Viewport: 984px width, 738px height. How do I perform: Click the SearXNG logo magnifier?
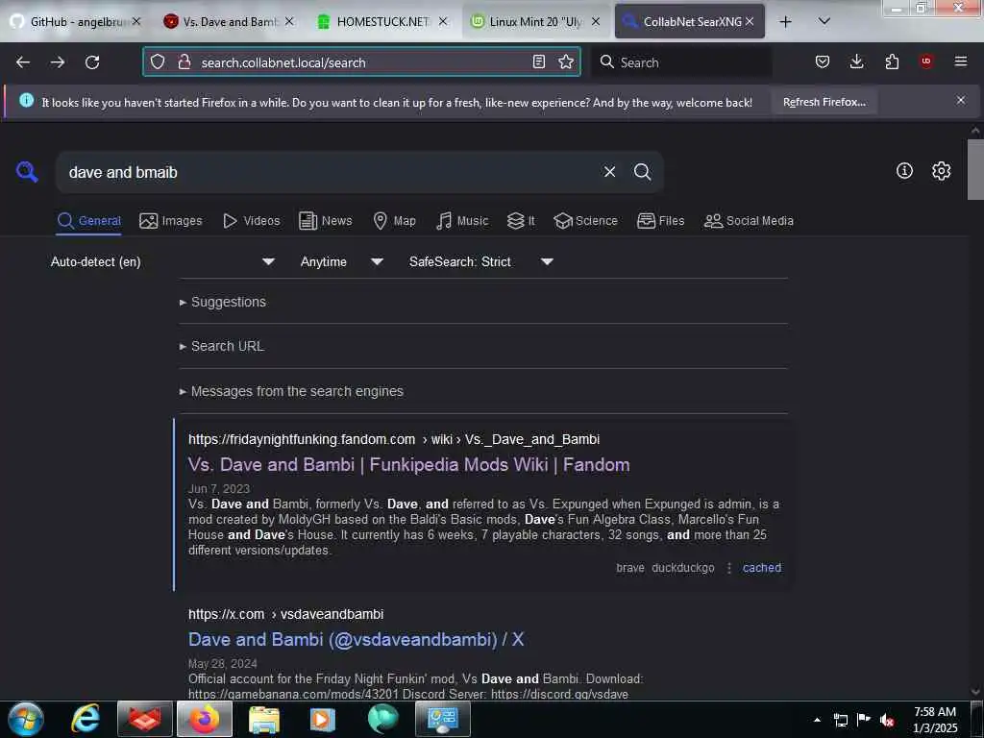(x=27, y=171)
